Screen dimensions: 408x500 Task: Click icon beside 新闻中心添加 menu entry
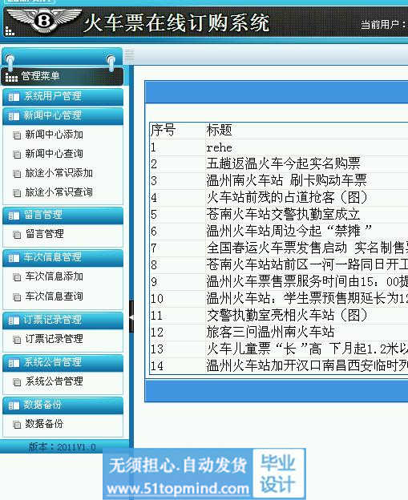(17, 135)
